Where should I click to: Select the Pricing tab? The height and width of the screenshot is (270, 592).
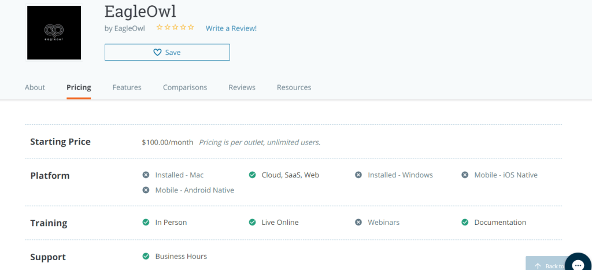click(79, 87)
